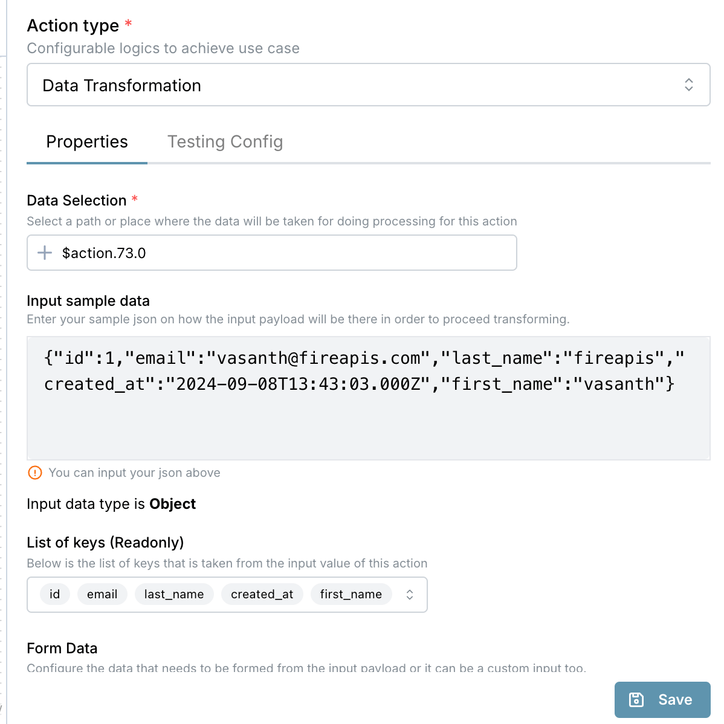Click the first_name key chip

coord(351,594)
